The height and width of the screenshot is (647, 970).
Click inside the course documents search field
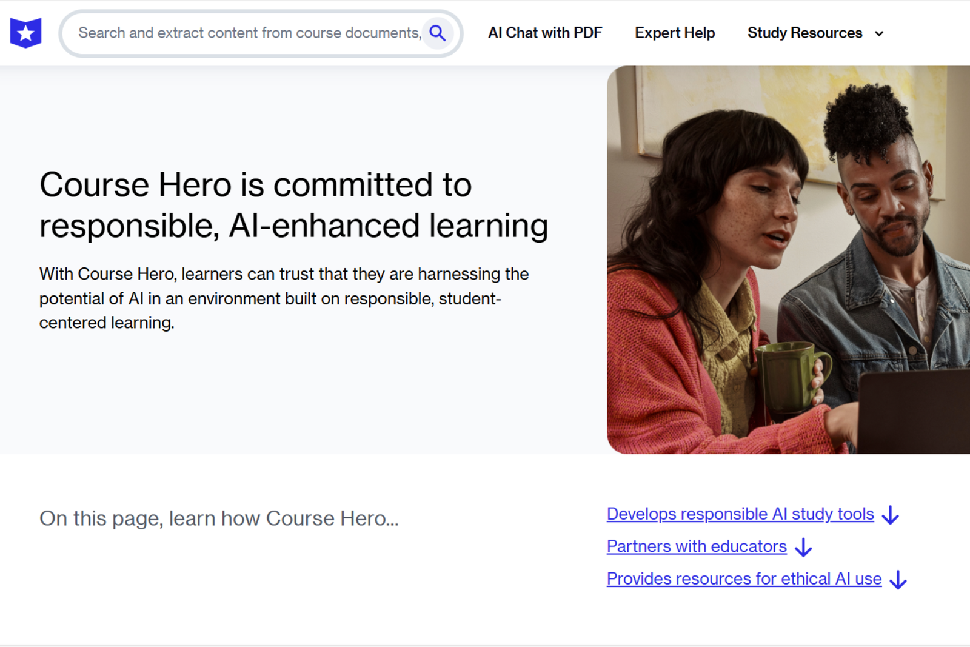click(x=242, y=33)
